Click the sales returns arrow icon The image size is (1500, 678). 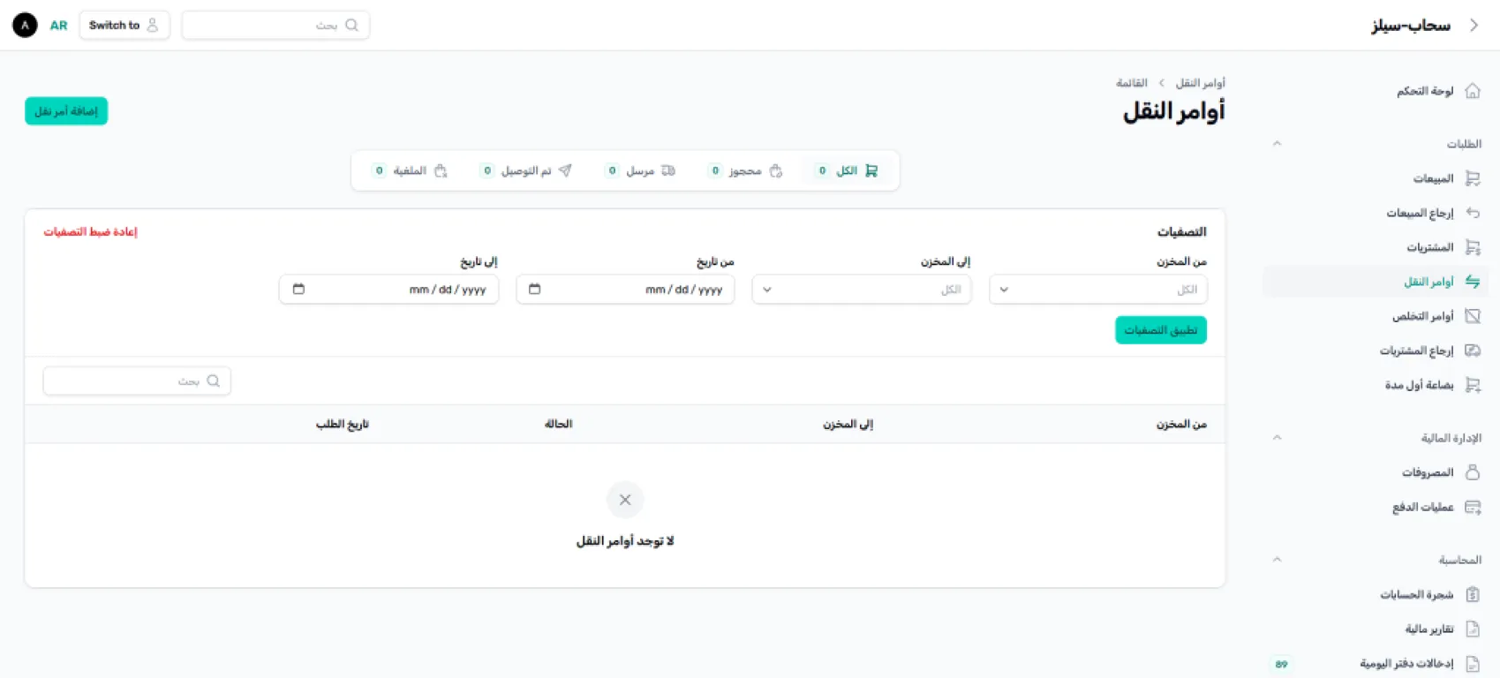point(1473,213)
